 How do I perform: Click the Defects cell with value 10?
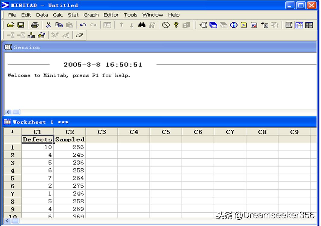pyautogui.click(x=38, y=147)
